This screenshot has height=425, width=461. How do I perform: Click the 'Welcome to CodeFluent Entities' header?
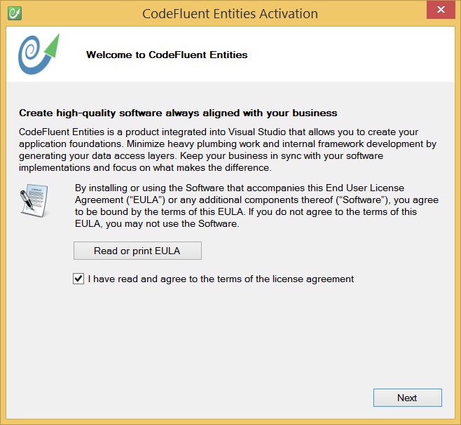click(x=167, y=55)
